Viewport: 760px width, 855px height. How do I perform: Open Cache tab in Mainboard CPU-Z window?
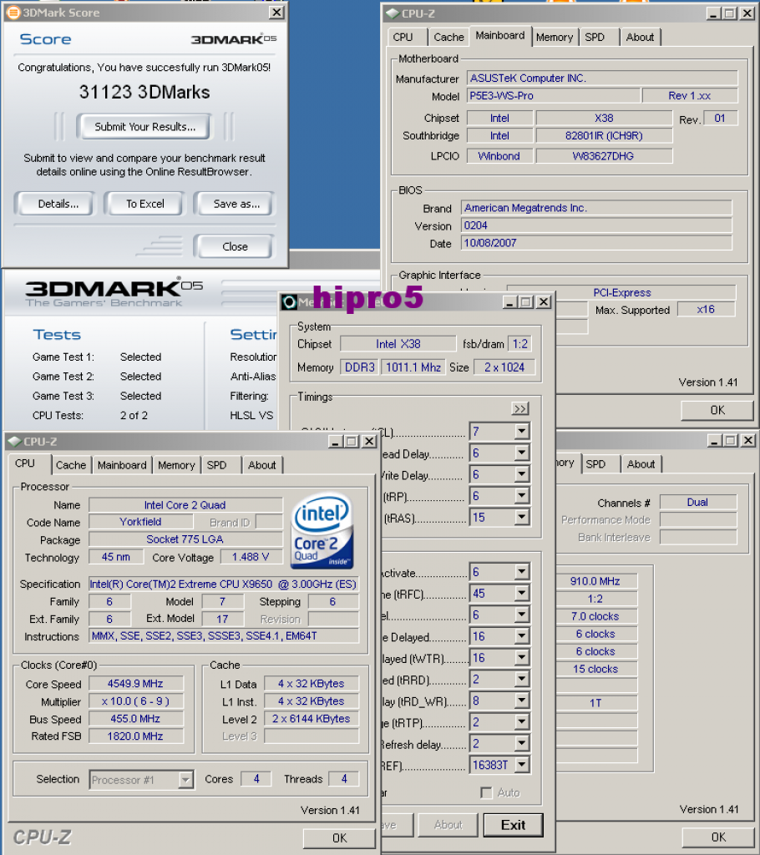click(448, 37)
